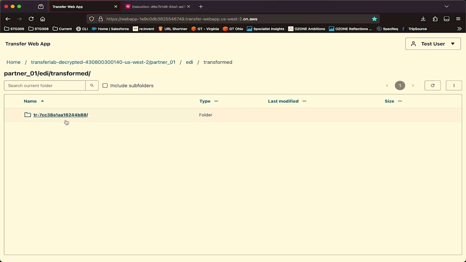The height and width of the screenshot is (262, 466).
Task: Open the GT Ohio bookmark
Action: pos(233,29)
